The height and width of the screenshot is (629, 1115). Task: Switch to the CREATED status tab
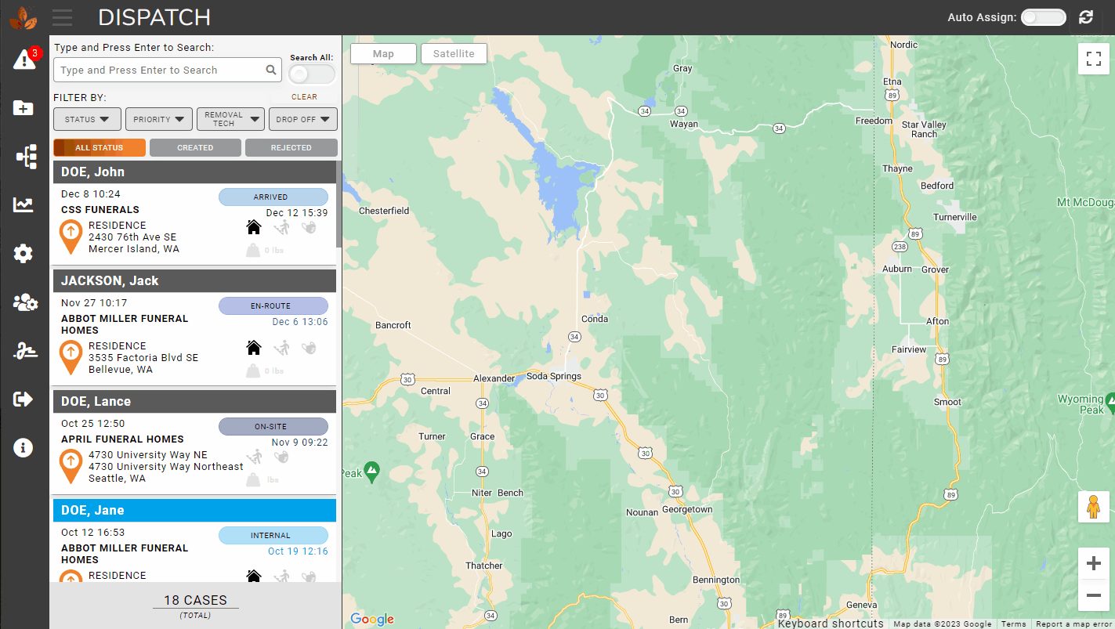click(195, 147)
